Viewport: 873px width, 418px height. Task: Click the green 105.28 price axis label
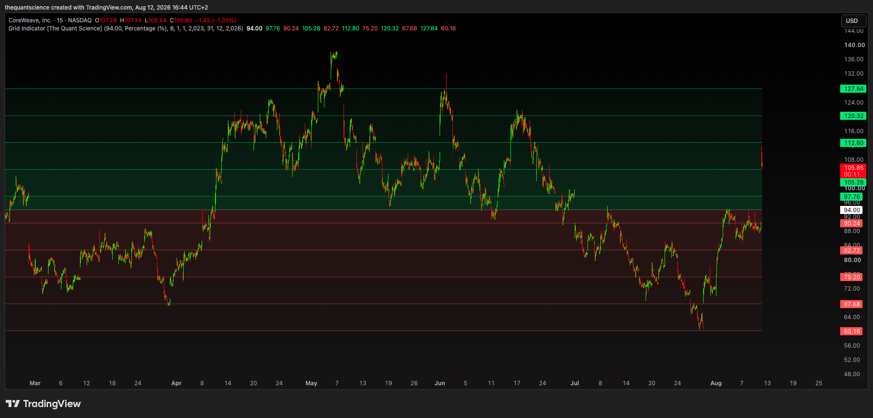(x=853, y=183)
